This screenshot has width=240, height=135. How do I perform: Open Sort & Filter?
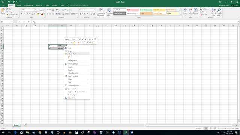[214, 12]
